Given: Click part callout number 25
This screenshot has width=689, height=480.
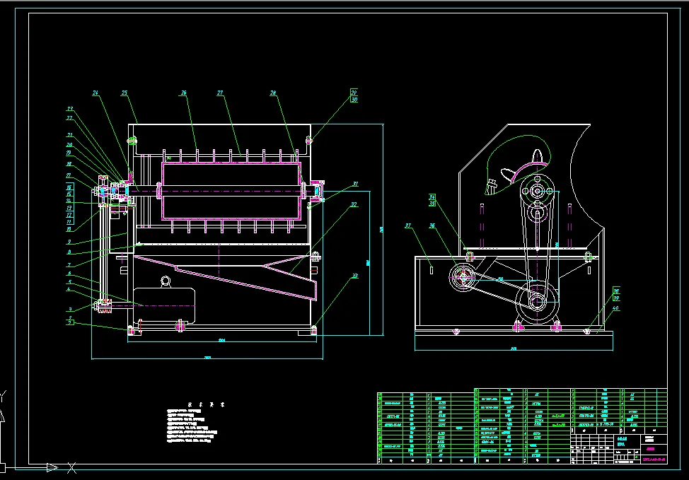Looking at the screenshot, I should [x=125, y=93].
